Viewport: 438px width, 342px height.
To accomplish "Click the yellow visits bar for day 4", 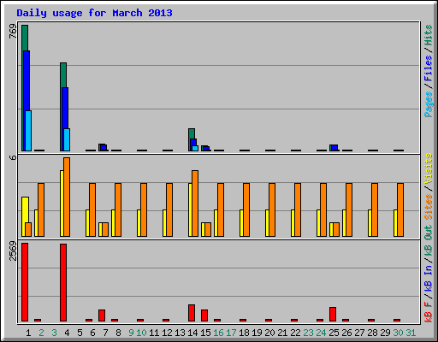I will [x=62, y=203].
